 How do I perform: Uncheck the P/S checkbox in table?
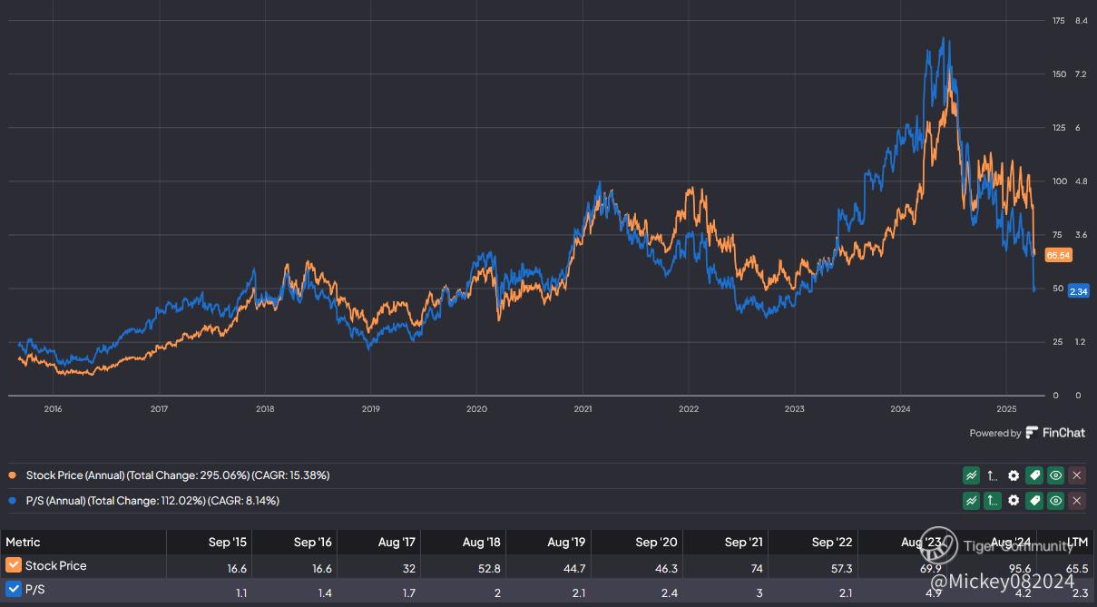pos(14,589)
